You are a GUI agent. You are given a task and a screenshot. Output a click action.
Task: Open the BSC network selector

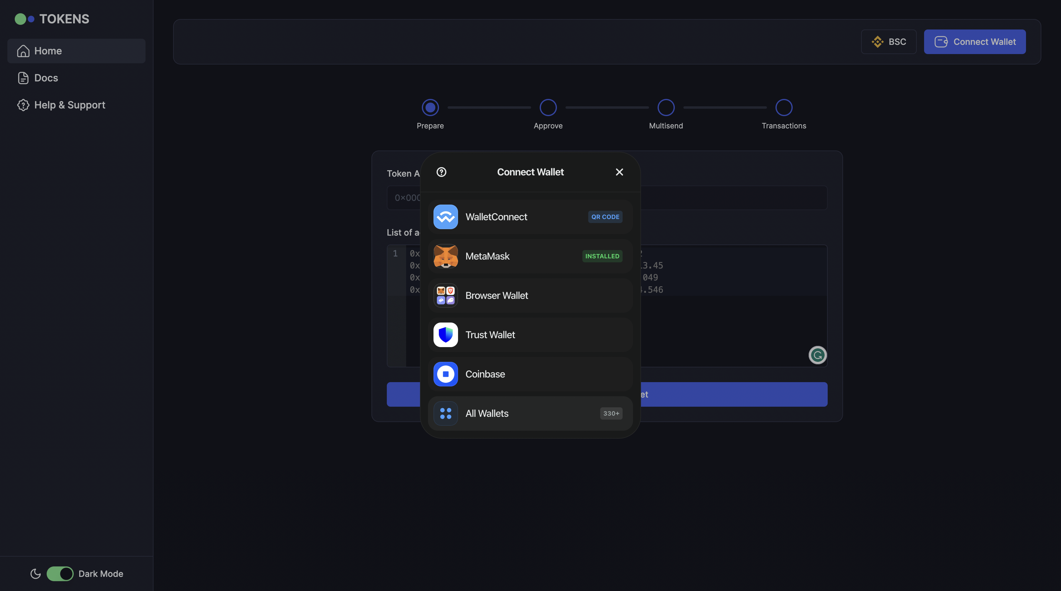888,42
